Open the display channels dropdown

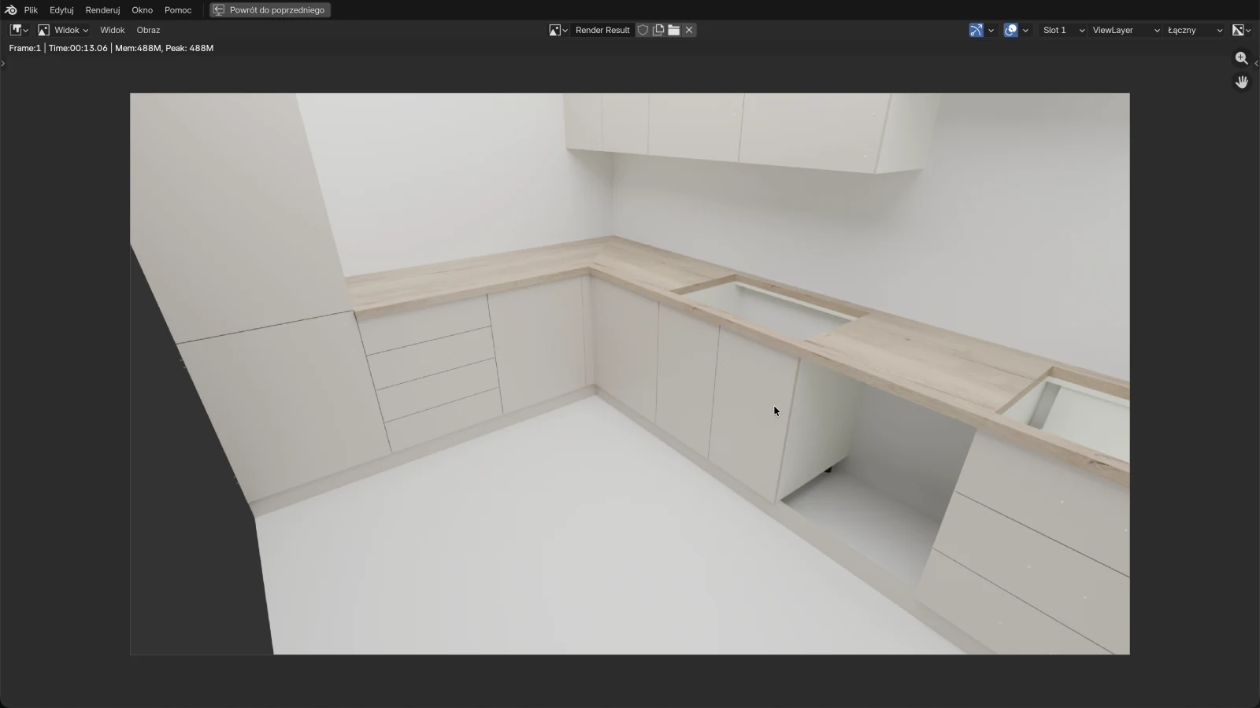click(x=1241, y=30)
